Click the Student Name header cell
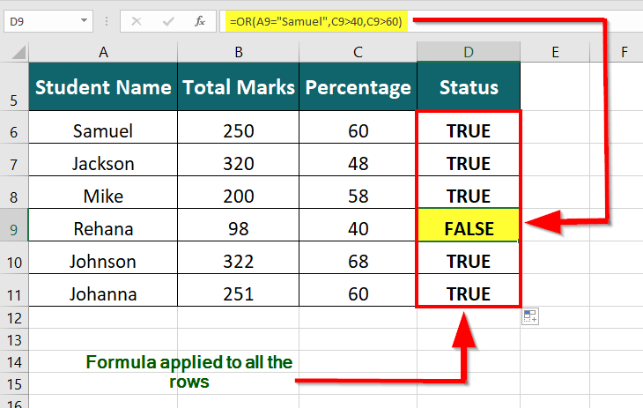The width and height of the screenshot is (643, 408). point(103,86)
